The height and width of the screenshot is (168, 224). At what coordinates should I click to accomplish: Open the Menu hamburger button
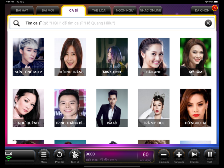tap(44, 155)
